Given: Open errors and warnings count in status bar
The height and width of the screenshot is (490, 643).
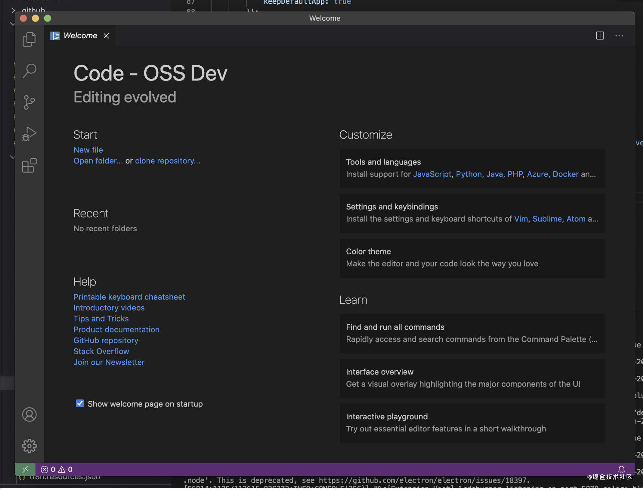Looking at the screenshot, I should pos(56,470).
